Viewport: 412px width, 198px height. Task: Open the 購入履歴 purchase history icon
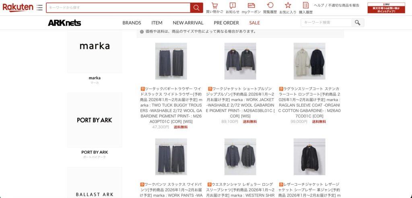click(306, 8)
